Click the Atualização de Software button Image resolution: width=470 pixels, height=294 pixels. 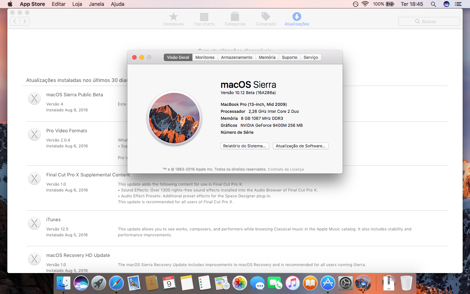click(301, 146)
